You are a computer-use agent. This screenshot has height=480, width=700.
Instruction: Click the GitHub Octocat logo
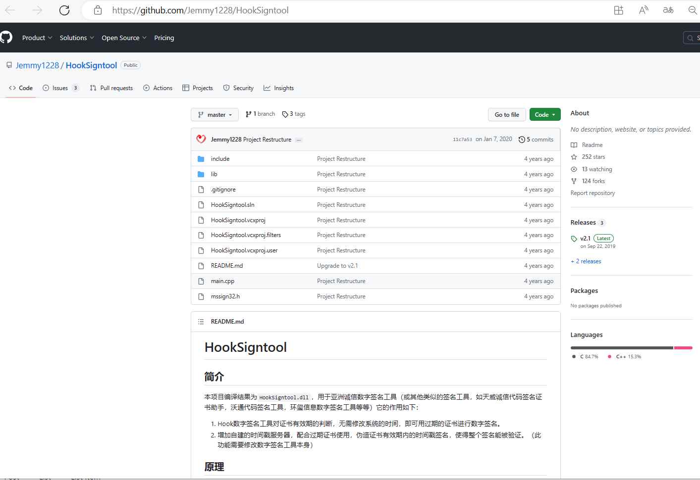[6, 37]
